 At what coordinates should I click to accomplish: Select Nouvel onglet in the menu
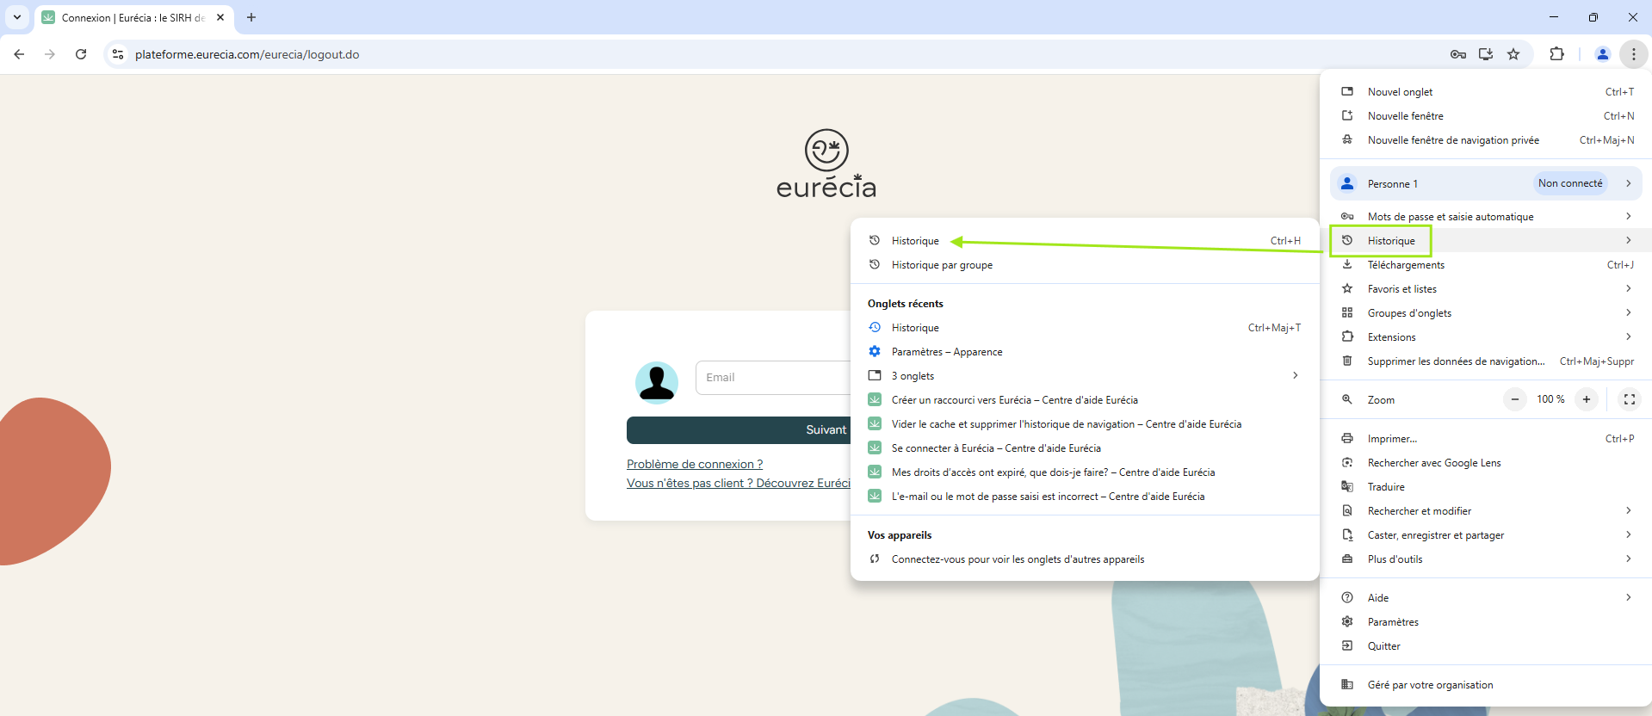coord(1486,92)
